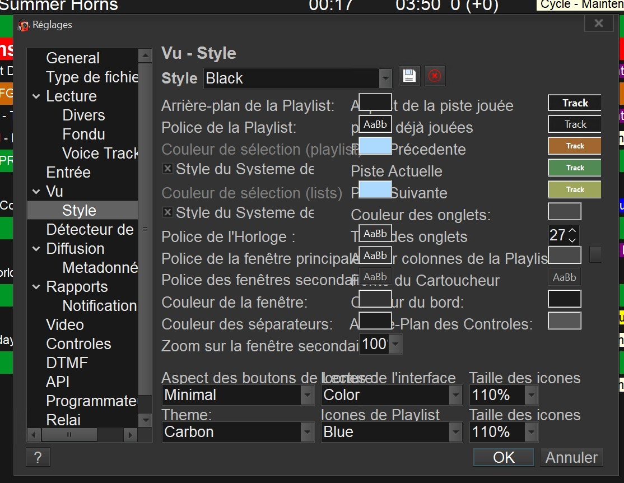The width and height of the screenshot is (624, 483).
Task: Select Controles in the settings tree
Action: click(78, 343)
